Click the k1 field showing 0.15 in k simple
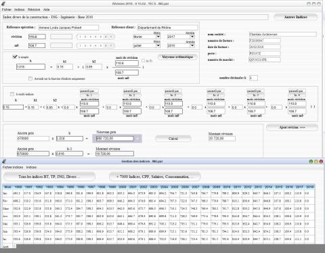 (x=64, y=67)
